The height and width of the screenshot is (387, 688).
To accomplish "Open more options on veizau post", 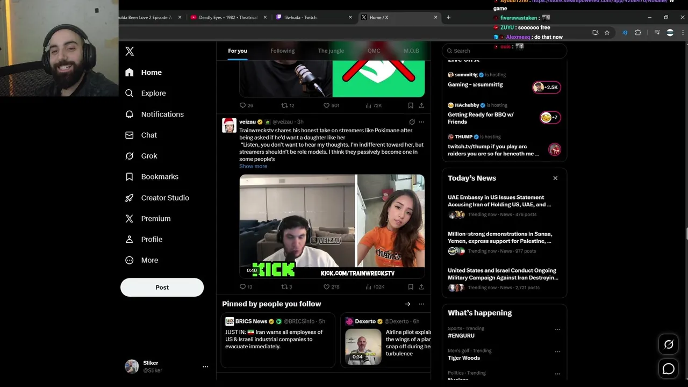I will coord(421,122).
